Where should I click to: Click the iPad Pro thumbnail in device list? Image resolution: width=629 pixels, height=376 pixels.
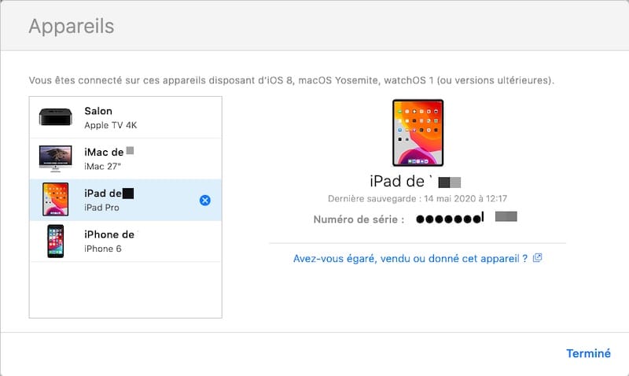54,200
